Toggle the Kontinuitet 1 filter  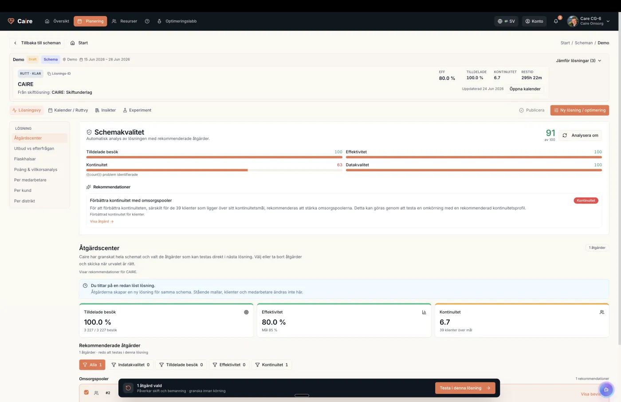272,365
